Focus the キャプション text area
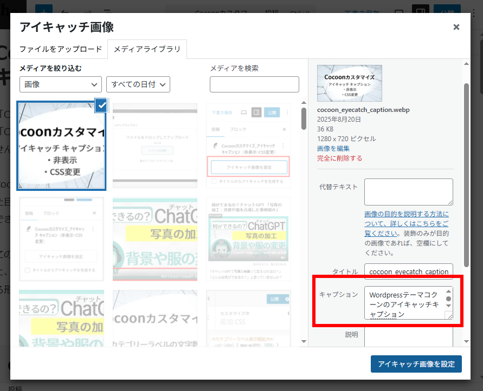Image resolution: width=483 pixels, height=391 pixels. (408, 303)
